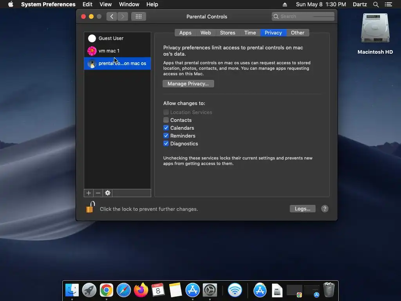Open Trash in the Dock
This screenshot has width=401, height=301.
pyautogui.click(x=329, y=290)
